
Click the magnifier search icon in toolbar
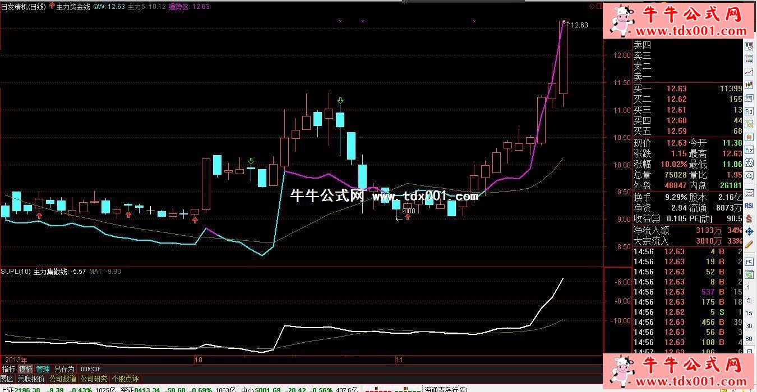pyautogui.click(x=749, y=176)
